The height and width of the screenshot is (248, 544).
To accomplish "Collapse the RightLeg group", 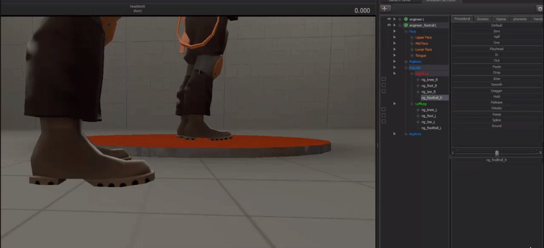I will point(412,73).
